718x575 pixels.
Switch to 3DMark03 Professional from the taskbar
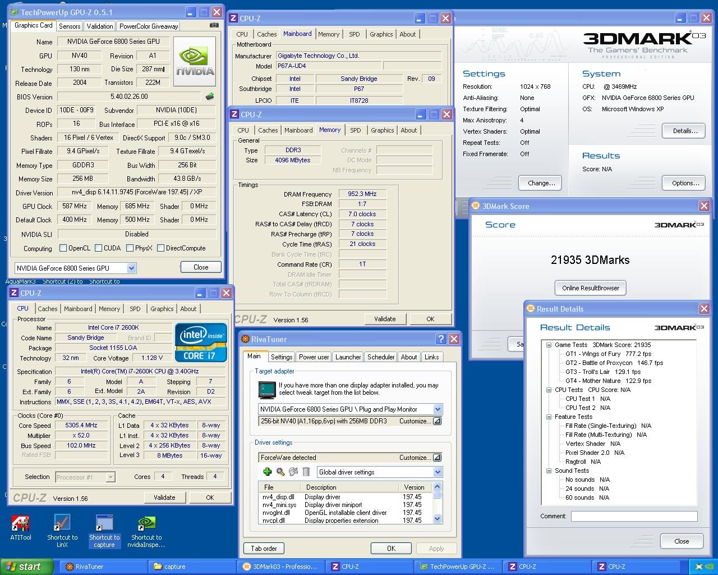(279, 567)
